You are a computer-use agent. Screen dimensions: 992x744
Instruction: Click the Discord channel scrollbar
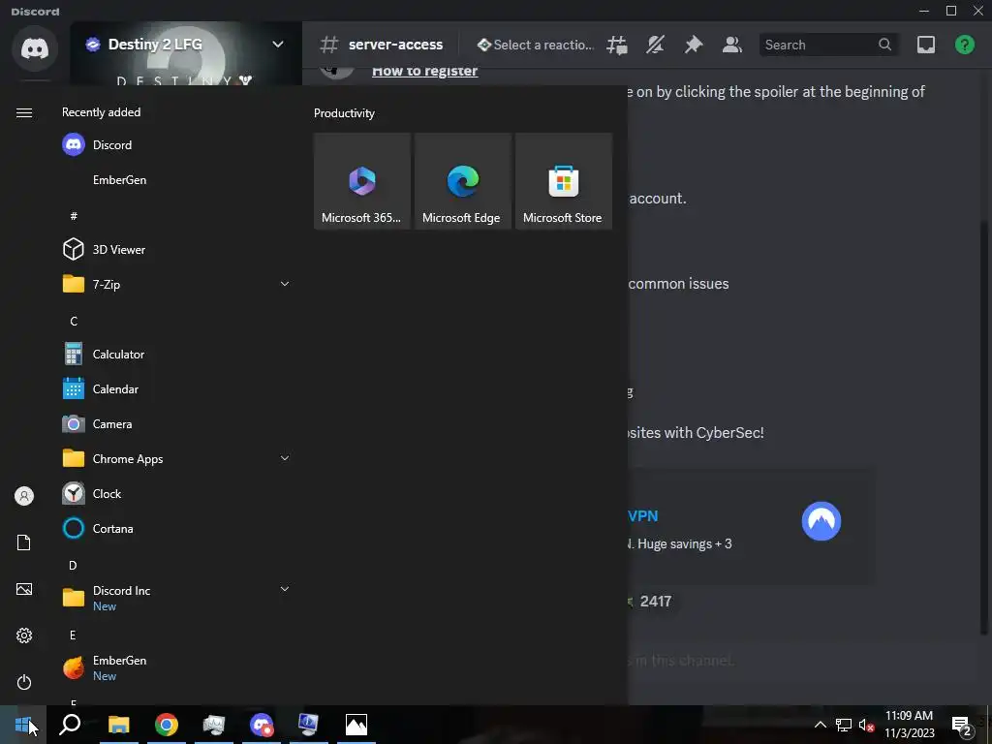click(984, 427)
